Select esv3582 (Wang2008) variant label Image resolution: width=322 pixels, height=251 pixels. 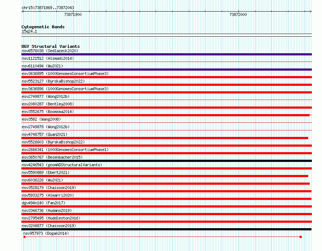[41, 119]
